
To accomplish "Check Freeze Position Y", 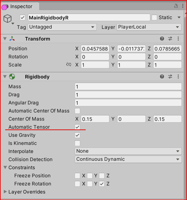I will [x=90, y=175].
